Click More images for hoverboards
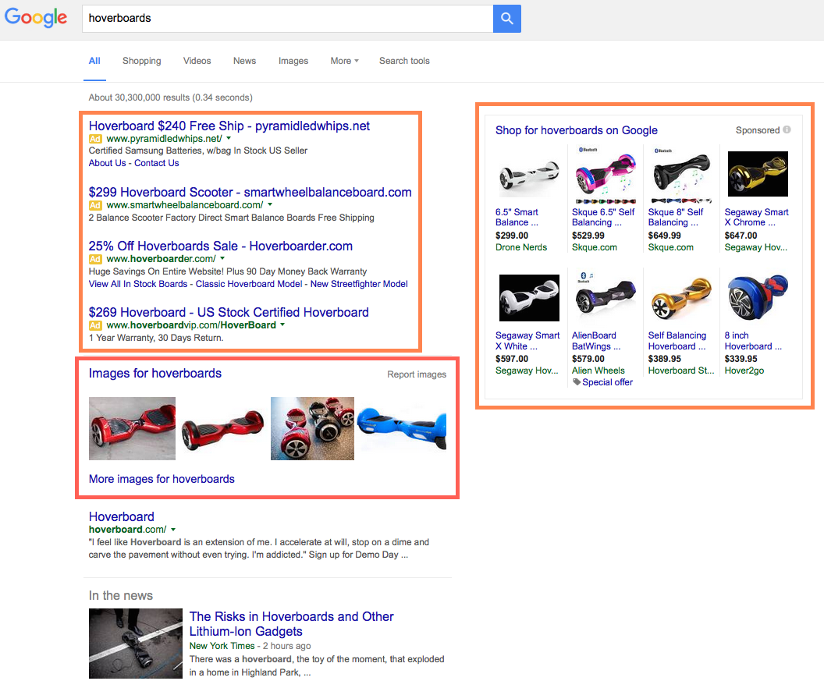The image size is (824, 688). pyautogui.click(x=162, y=479)
